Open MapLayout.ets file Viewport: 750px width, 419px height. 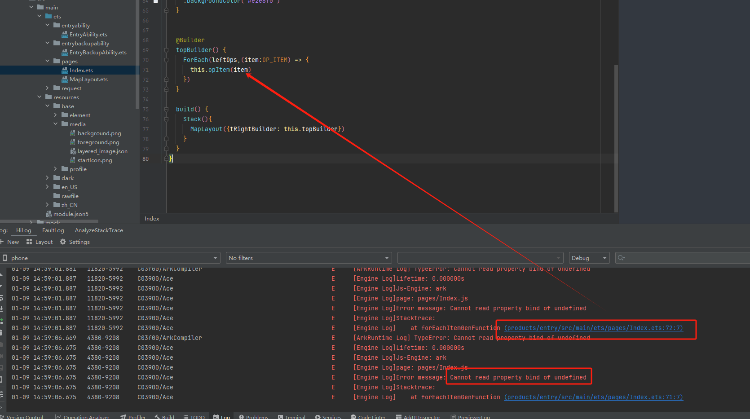click(x=84, y=79)
